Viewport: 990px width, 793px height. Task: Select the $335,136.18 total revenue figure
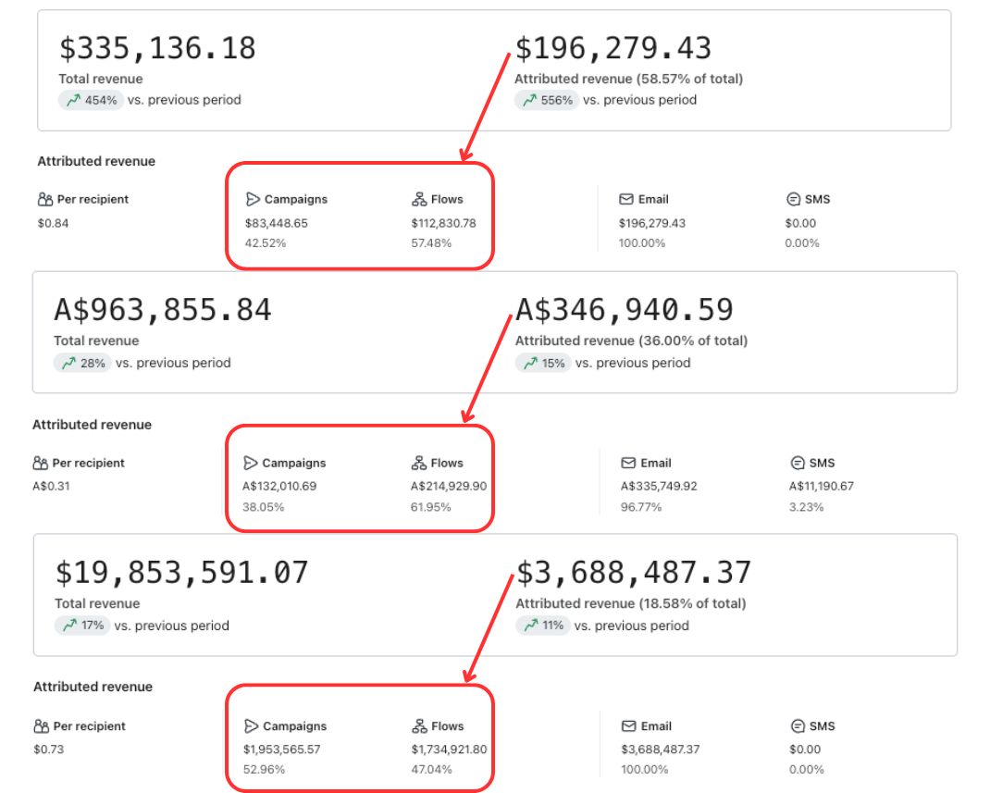pyautogui.click(x=157, y=49)
